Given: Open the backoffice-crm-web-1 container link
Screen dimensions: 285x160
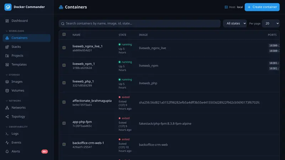Looking at the screenshot, I should 88,143.
